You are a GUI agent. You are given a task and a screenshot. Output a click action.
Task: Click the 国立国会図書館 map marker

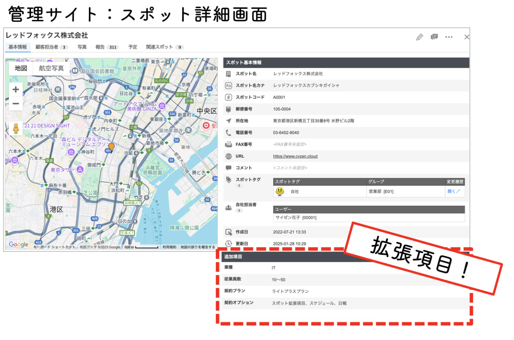[75, 71]
